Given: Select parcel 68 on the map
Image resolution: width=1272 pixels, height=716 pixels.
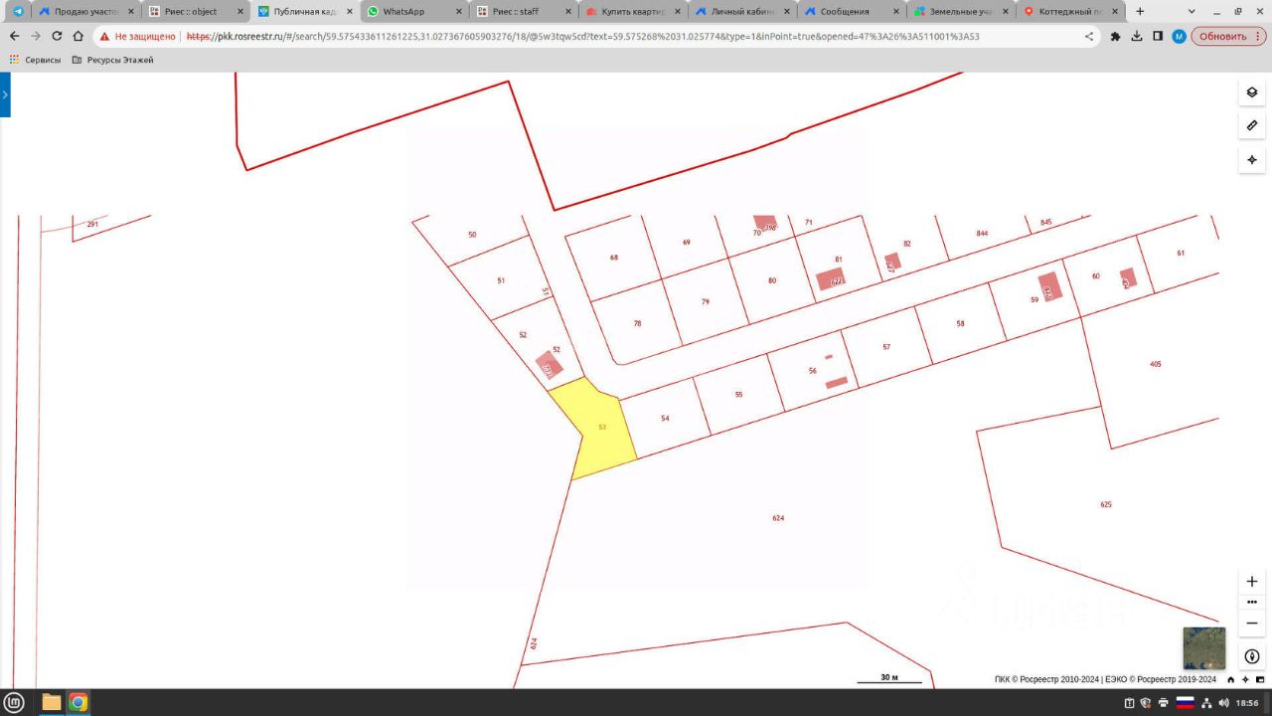Looking at the screenshot, I should tap(614, 258).
